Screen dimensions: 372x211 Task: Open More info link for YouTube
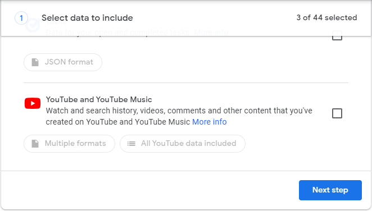(209, 122)
